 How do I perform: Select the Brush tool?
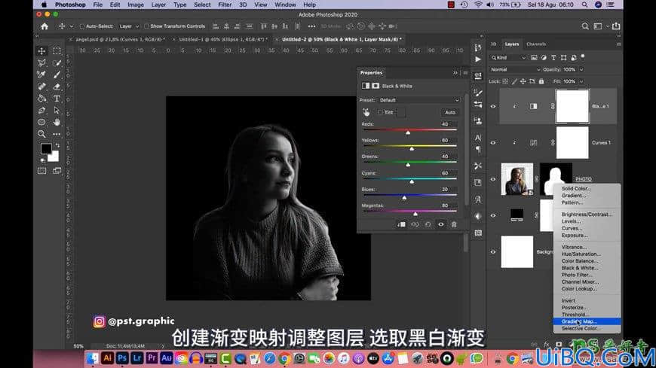(x=57, y=75)
